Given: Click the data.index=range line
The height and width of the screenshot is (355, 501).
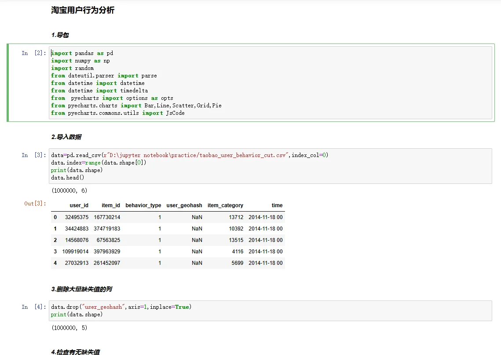Looking at the screenshot, I should pyautogui.click(x=99, y=163).
